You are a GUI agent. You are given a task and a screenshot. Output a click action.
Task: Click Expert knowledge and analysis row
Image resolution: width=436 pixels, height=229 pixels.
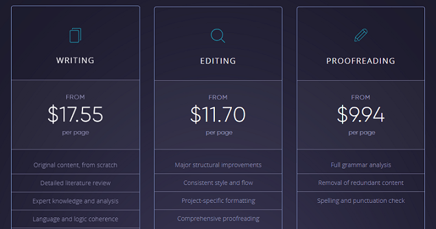click(x=75, y=201)
